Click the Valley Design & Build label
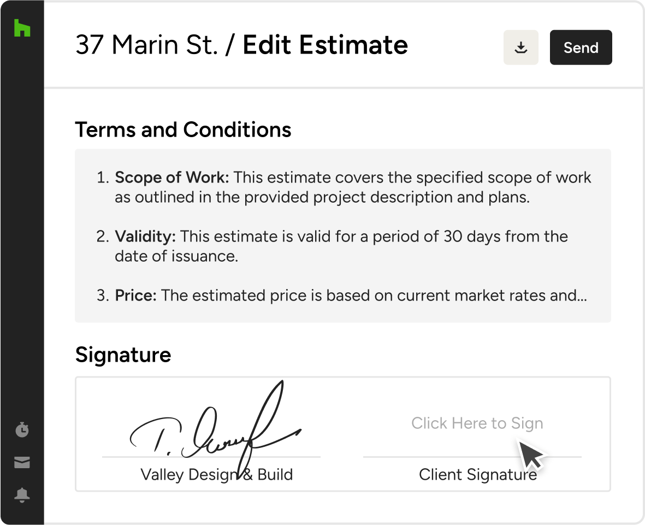645x525 pixels. [x=216, y=474]
